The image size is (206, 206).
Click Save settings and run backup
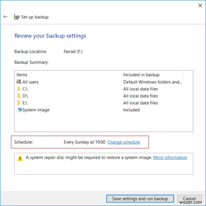(x=140, y=198)
